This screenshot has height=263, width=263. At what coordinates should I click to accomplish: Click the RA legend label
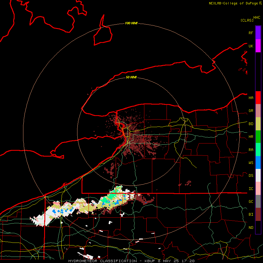(x=251, y=150)
